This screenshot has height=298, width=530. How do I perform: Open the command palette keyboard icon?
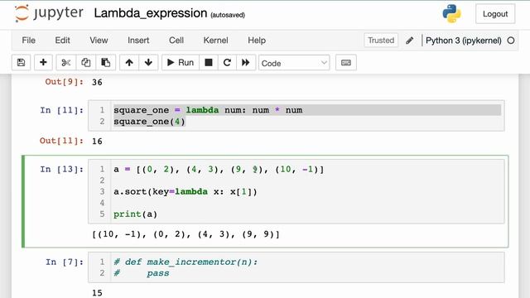coord(346,63)
